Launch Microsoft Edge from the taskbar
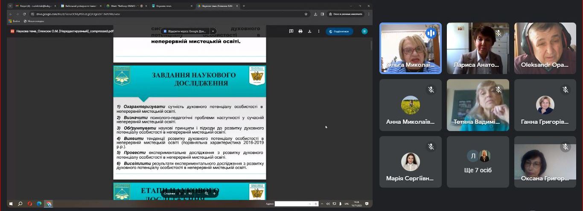Viewport: 583px width, 211px height. tap(39, 204)
